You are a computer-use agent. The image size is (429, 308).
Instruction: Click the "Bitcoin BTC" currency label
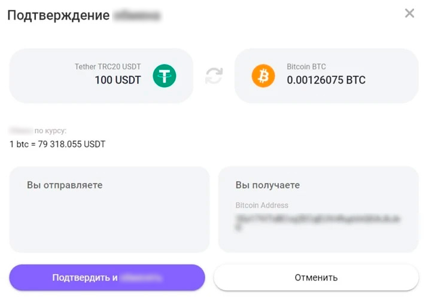click(306, 67)
